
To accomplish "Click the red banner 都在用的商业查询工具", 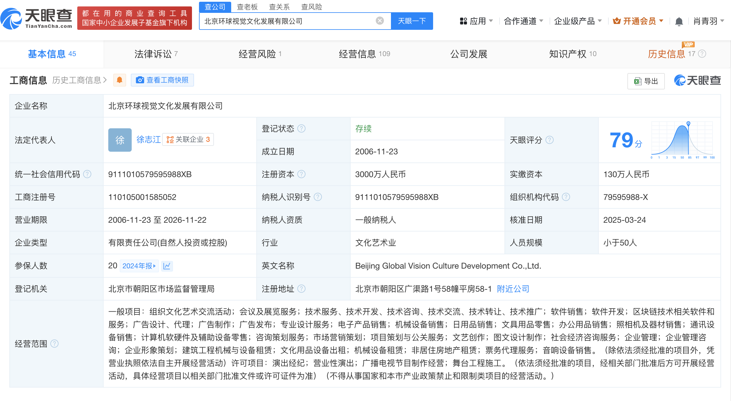I will click(x=135, y=18).
